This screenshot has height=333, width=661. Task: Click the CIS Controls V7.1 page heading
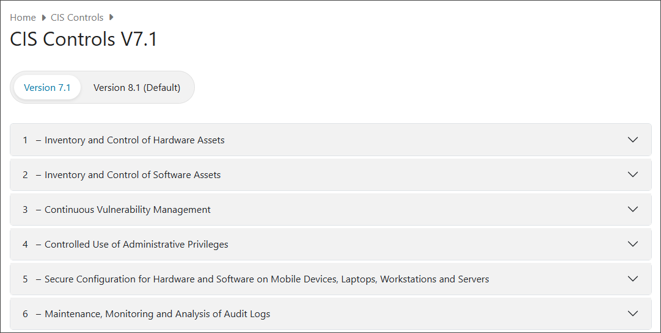pos(84,39)
